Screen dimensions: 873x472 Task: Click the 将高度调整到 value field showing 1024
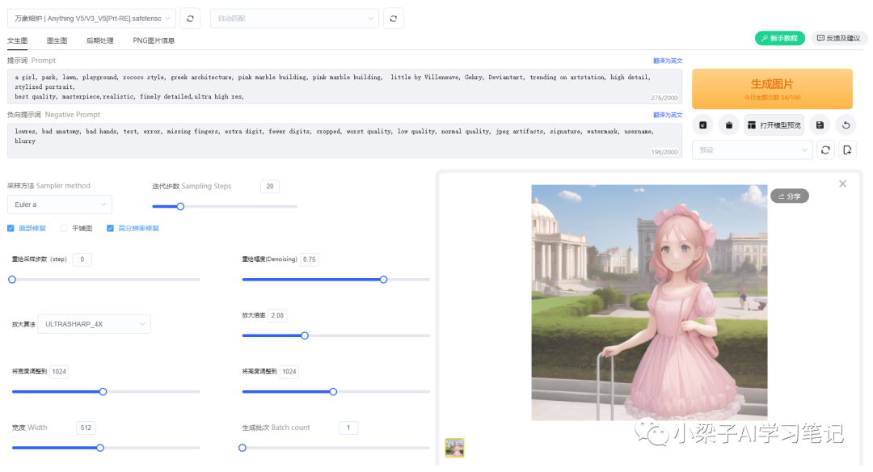point(289,372)
